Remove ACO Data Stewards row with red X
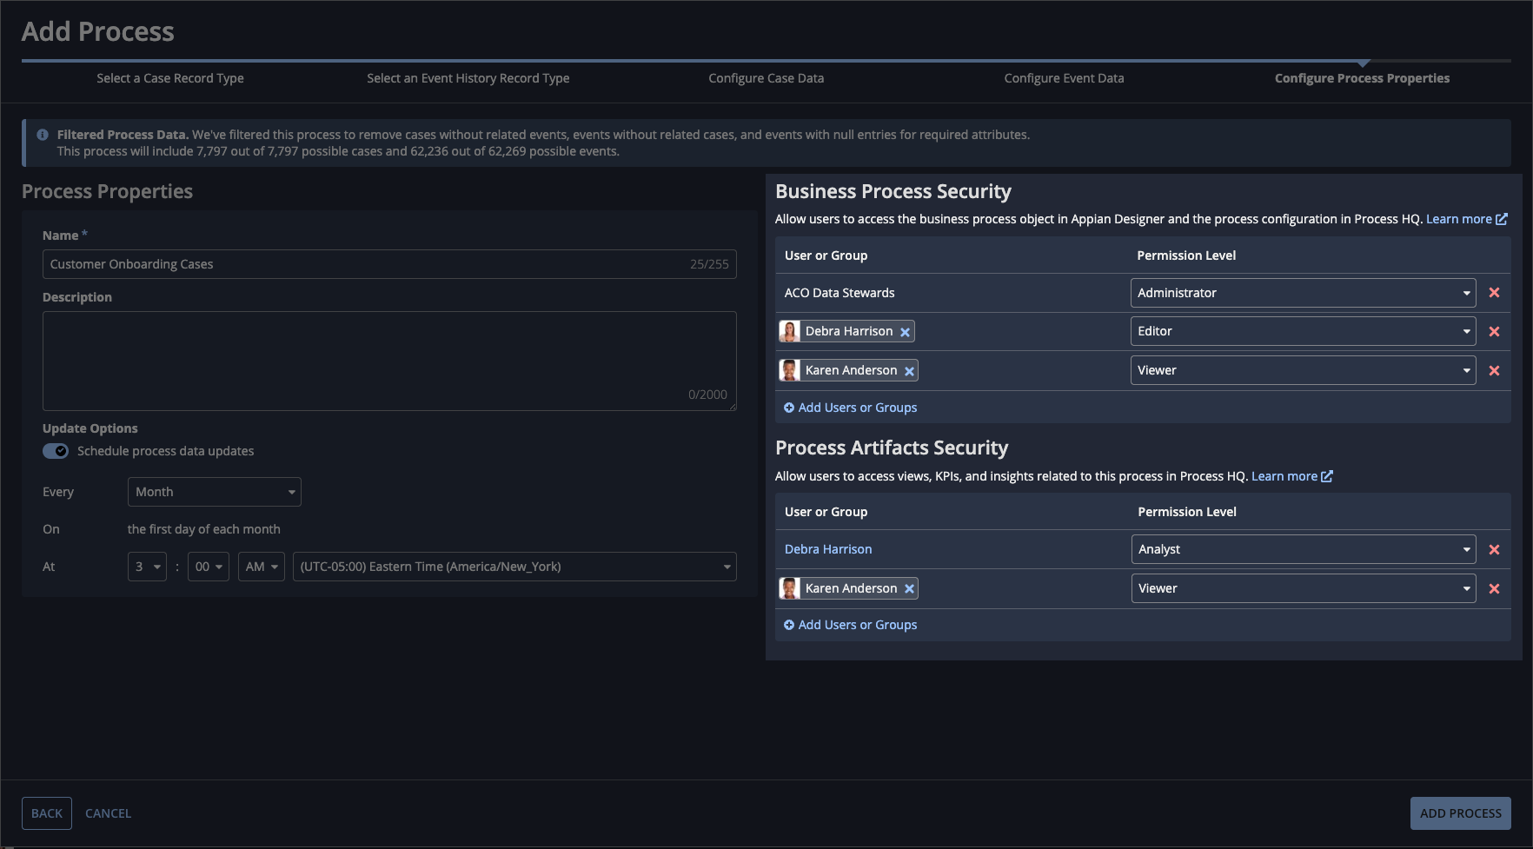The height and width of the screenshot is (849, 1533). coord(1494,293)
